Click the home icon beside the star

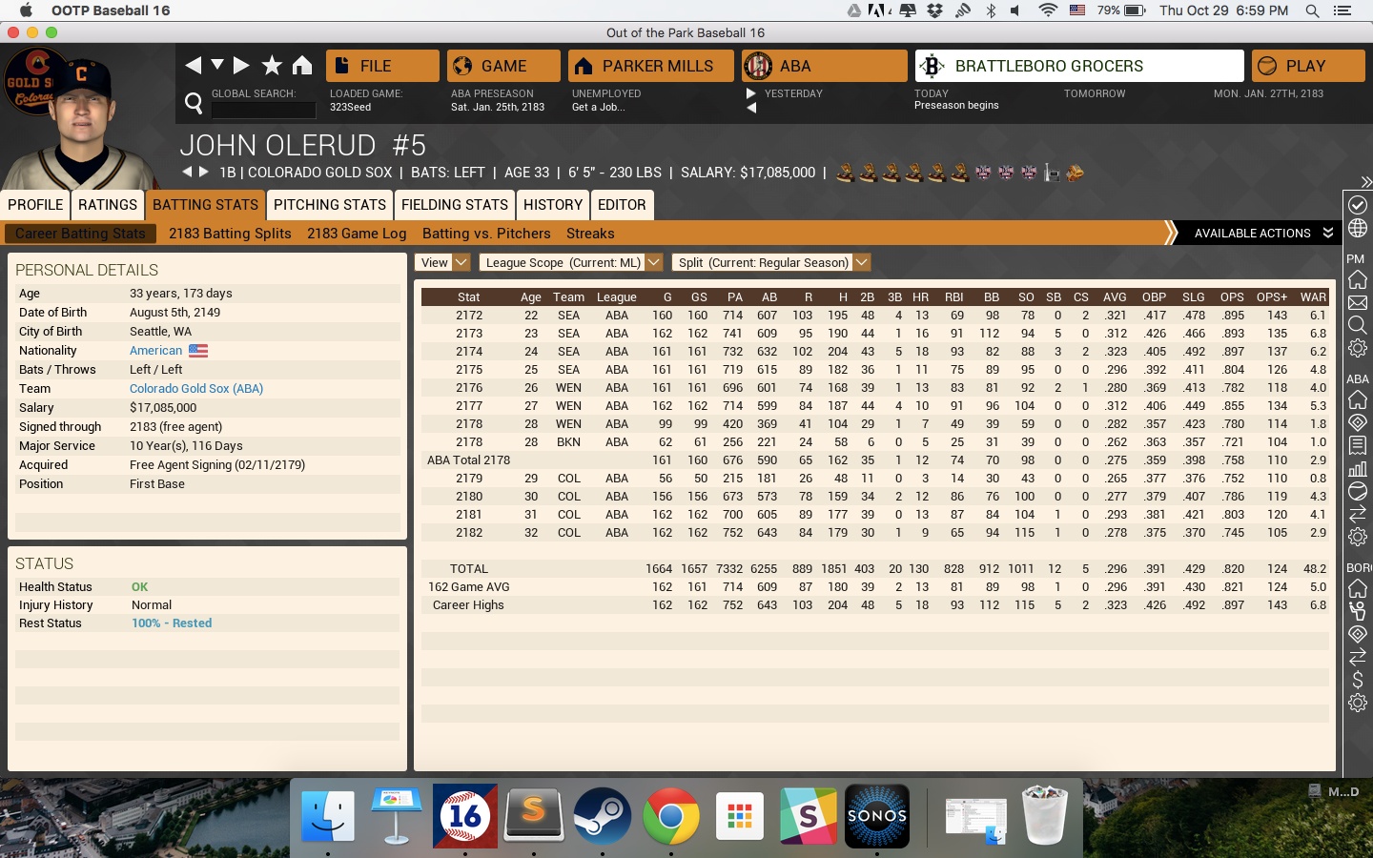click(x=302, y=65)
